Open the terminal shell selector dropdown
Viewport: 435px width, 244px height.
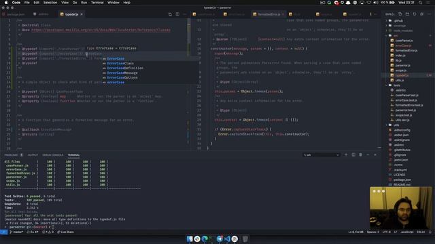[321, 155]
